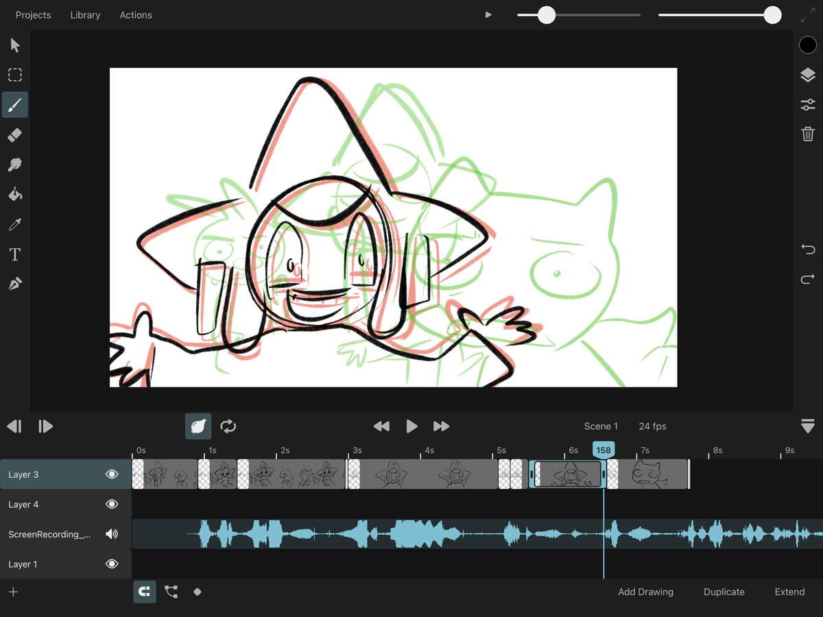Hide Layer 3 with eye icon
This screenshot has width=823, height=617.
[x=112, y=474]
